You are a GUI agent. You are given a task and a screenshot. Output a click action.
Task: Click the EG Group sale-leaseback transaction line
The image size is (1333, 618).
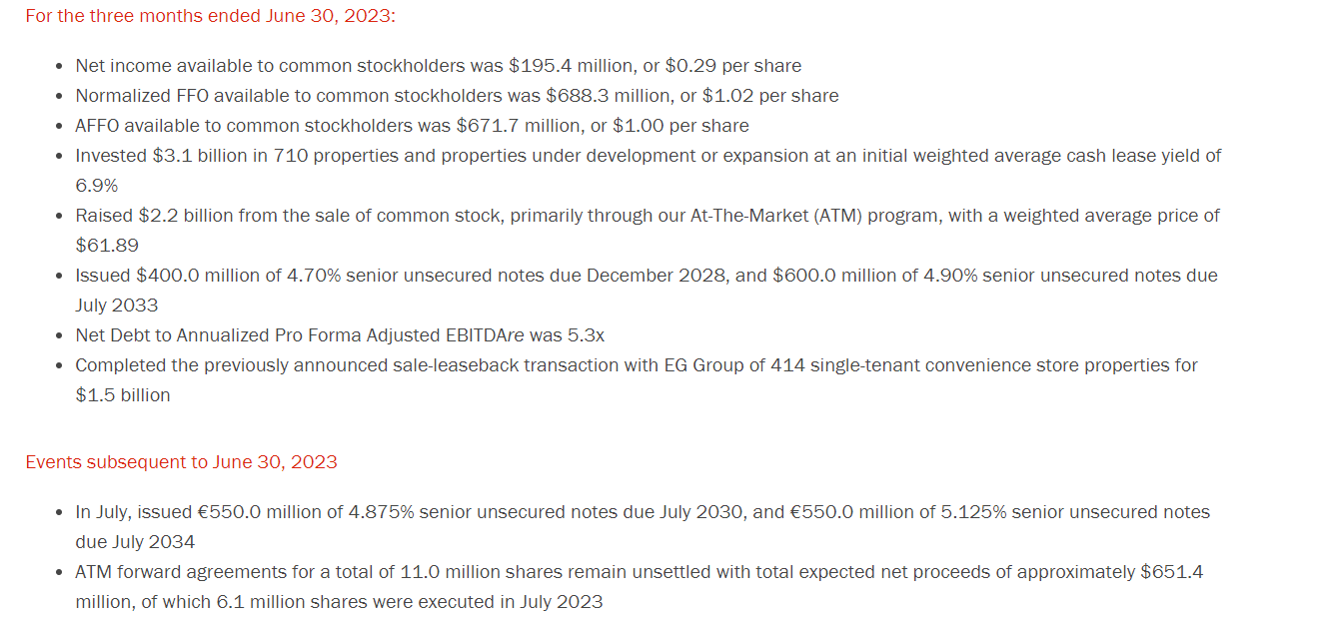tap(636, 365)
